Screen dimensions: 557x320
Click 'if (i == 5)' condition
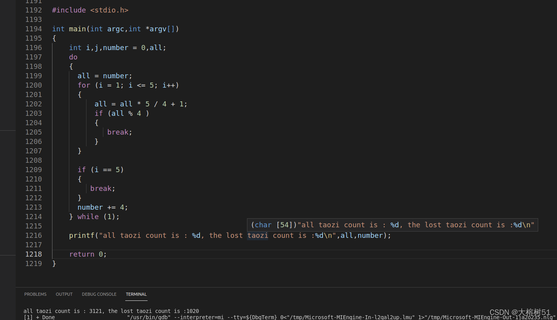[x=101, y=169]
